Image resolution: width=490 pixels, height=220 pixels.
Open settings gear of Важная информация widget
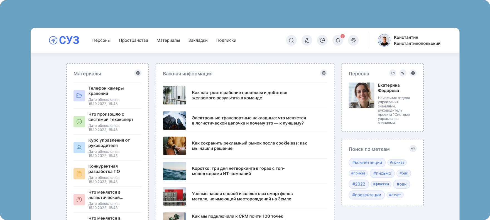(324, 73)
